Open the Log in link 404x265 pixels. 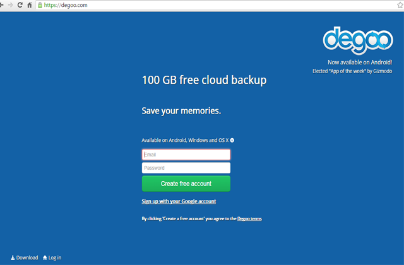52,257
